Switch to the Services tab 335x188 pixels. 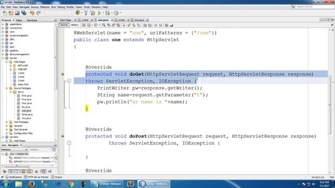click(x=32, y=20)
